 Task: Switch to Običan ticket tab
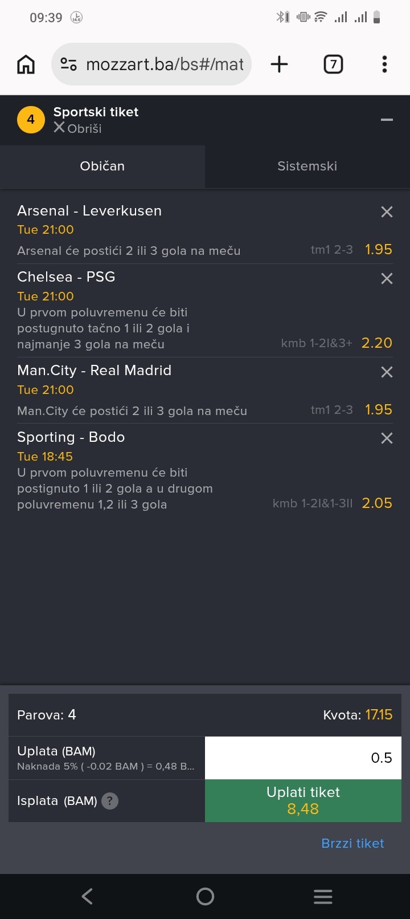pyautogui.click(x=102, y=166)
